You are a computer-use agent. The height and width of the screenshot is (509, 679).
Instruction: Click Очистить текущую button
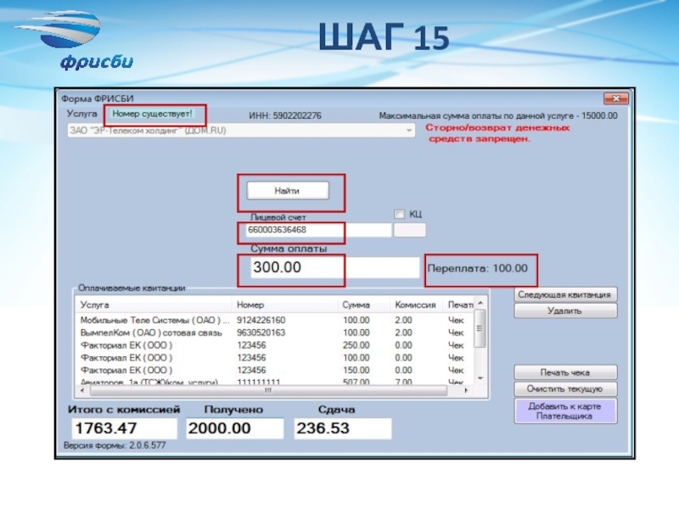pyautogui.click(x=565, y=389)
